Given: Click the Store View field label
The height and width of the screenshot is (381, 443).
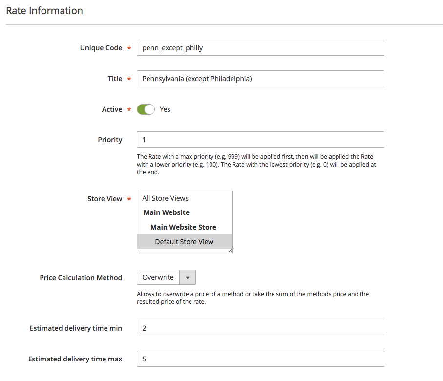Looking at the screenshot, I should pyautogui.click(x=105, y=199).
